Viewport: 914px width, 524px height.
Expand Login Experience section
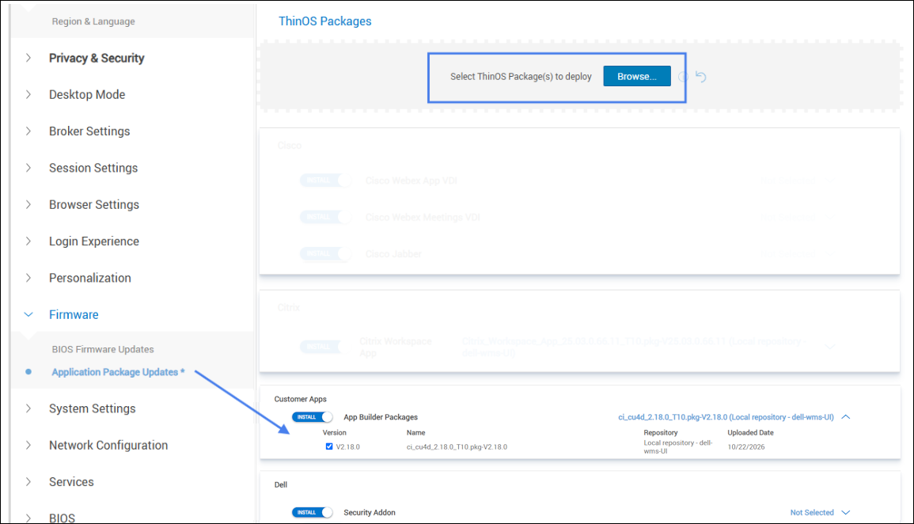(x=28, y=241)
